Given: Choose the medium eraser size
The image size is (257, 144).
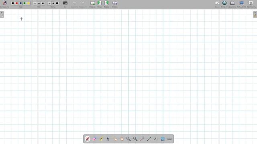Looking at the screenshot, I should (53, 3).
